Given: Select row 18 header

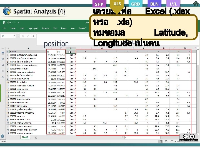Looking at the screenshot, I should (8, 109).
